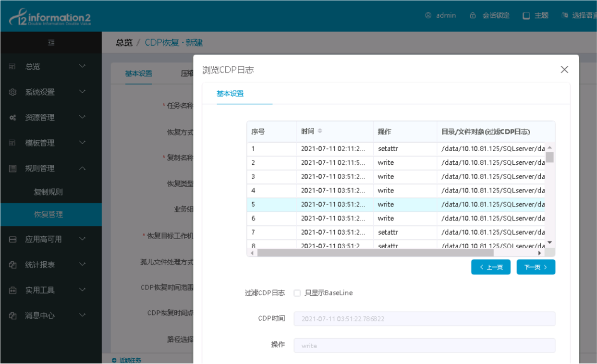Open 复制规则 in the sidebar
Screen dimensions: 597x364
click(49, 192)
